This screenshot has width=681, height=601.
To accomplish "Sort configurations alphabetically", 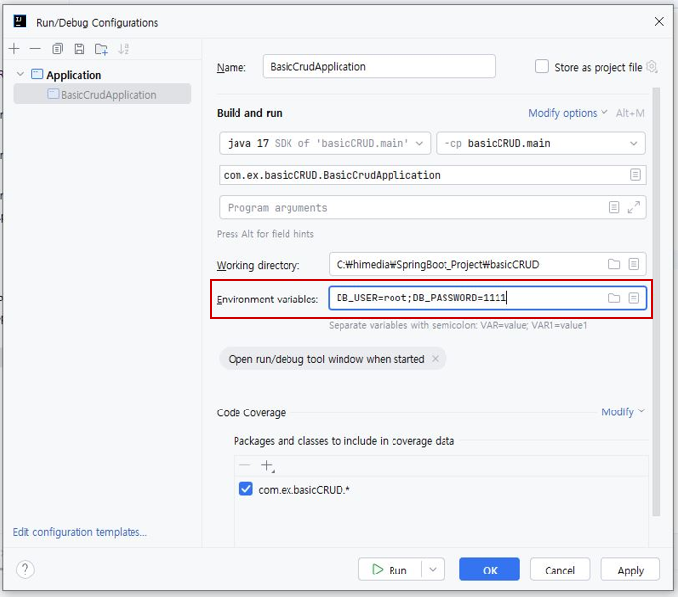I will pyautogui.click(x=124, y=49).
